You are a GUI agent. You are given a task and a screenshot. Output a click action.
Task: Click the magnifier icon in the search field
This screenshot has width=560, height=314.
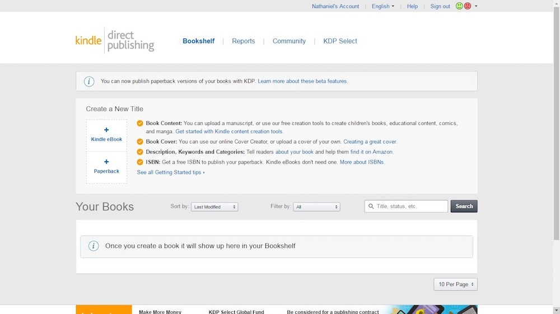pyautogui.click(x=371, y=206)
